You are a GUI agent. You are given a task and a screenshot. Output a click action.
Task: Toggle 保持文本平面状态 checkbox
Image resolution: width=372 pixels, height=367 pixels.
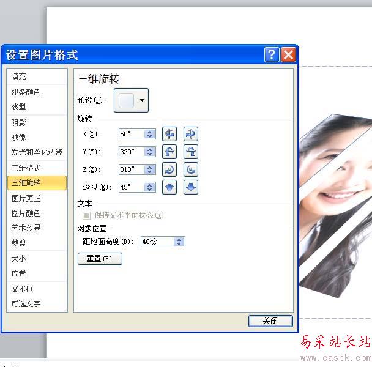pyautogui.click(x=86, y=215)
